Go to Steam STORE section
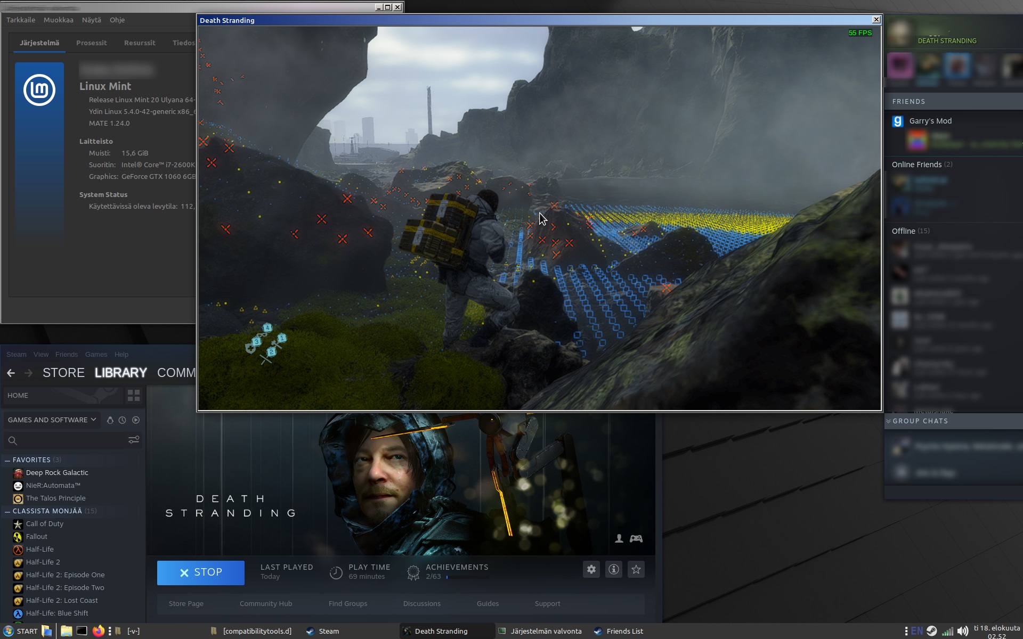This screenshot has height=639, width=1023. tap(63, 373)
